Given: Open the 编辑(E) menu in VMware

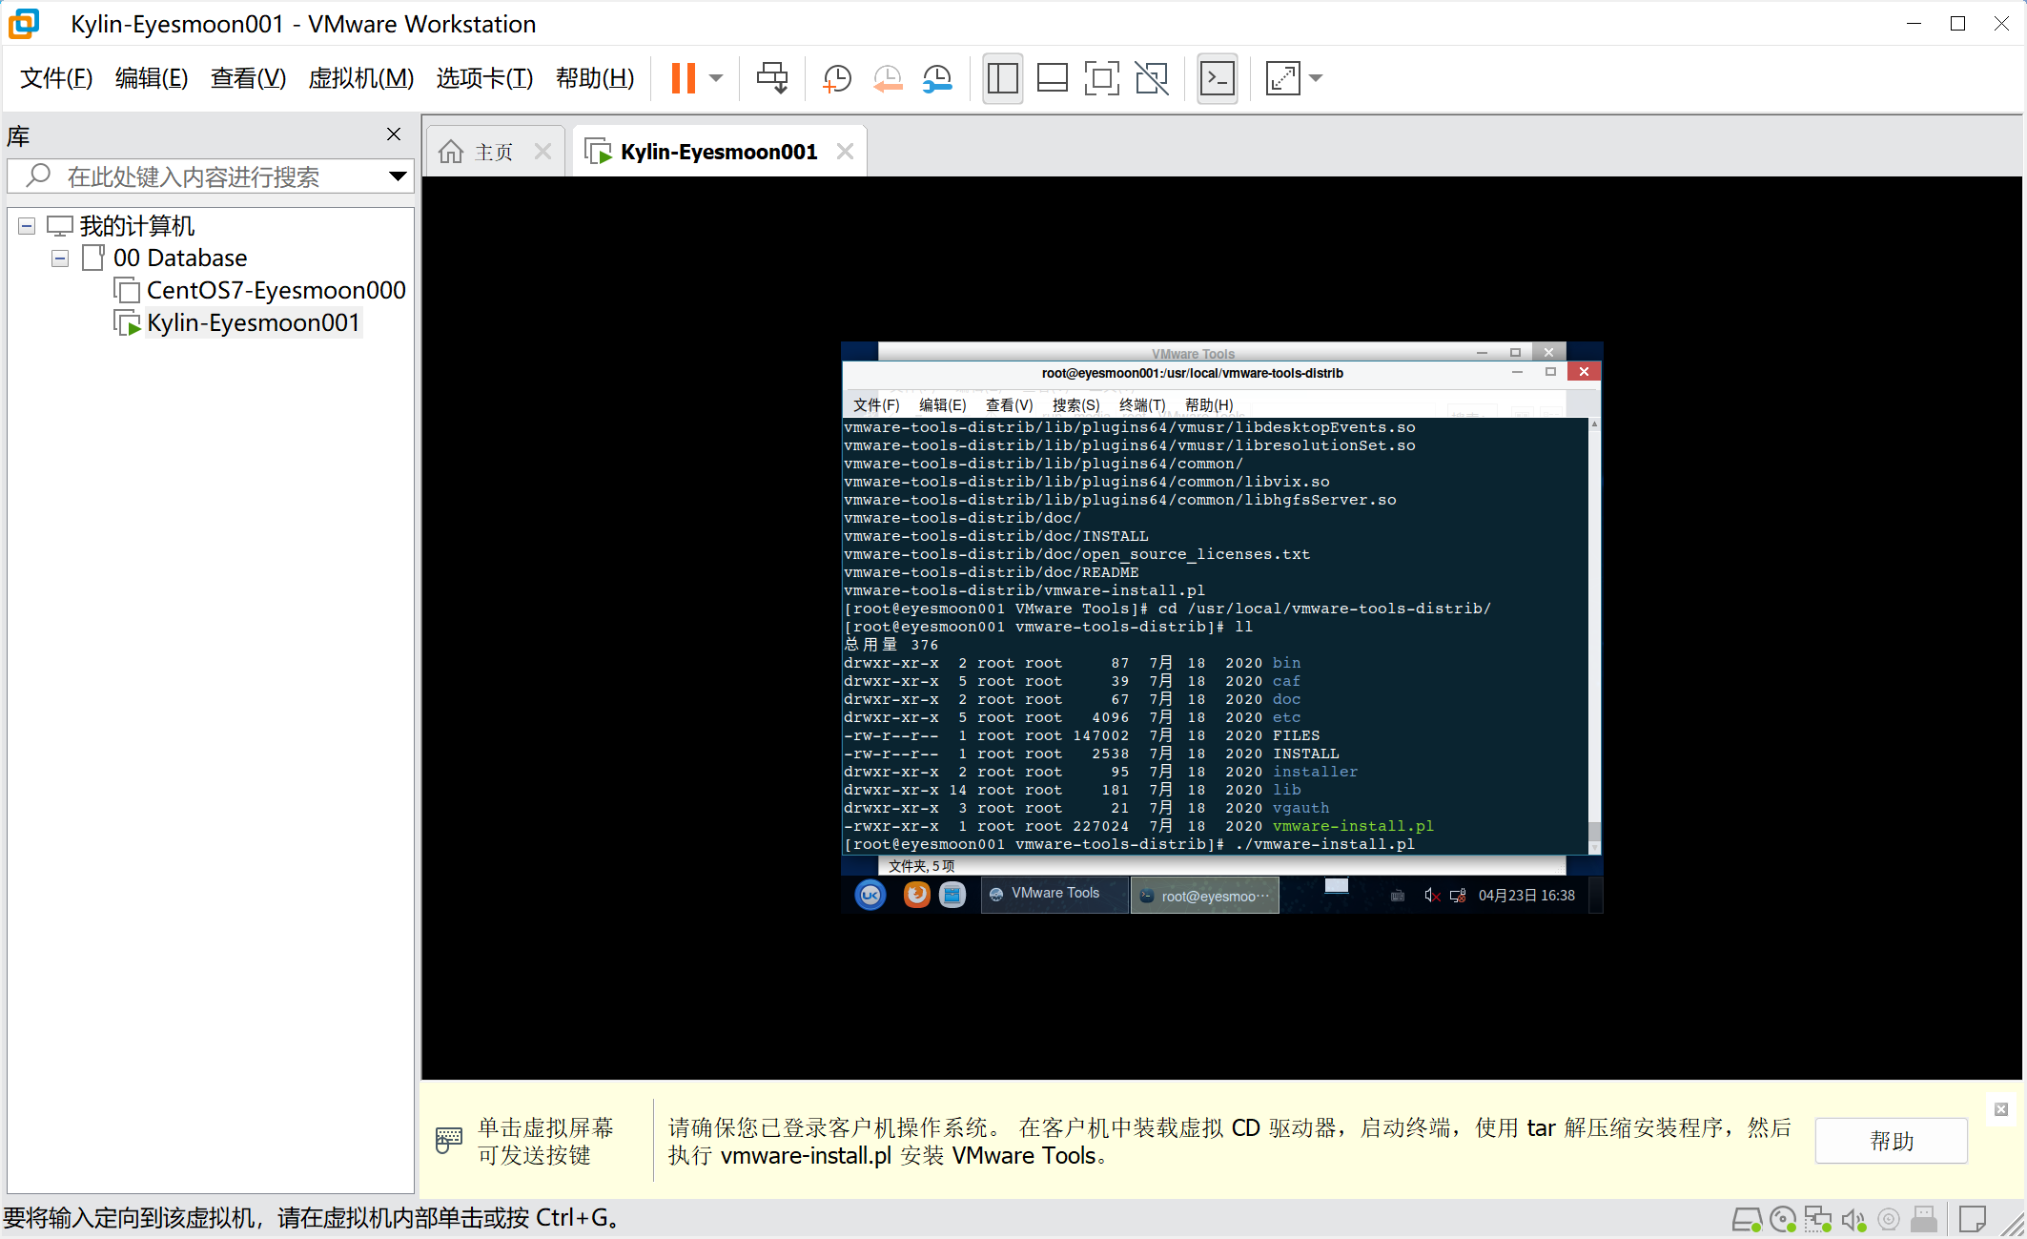Looking at the screenshot, I should point(152,78).
